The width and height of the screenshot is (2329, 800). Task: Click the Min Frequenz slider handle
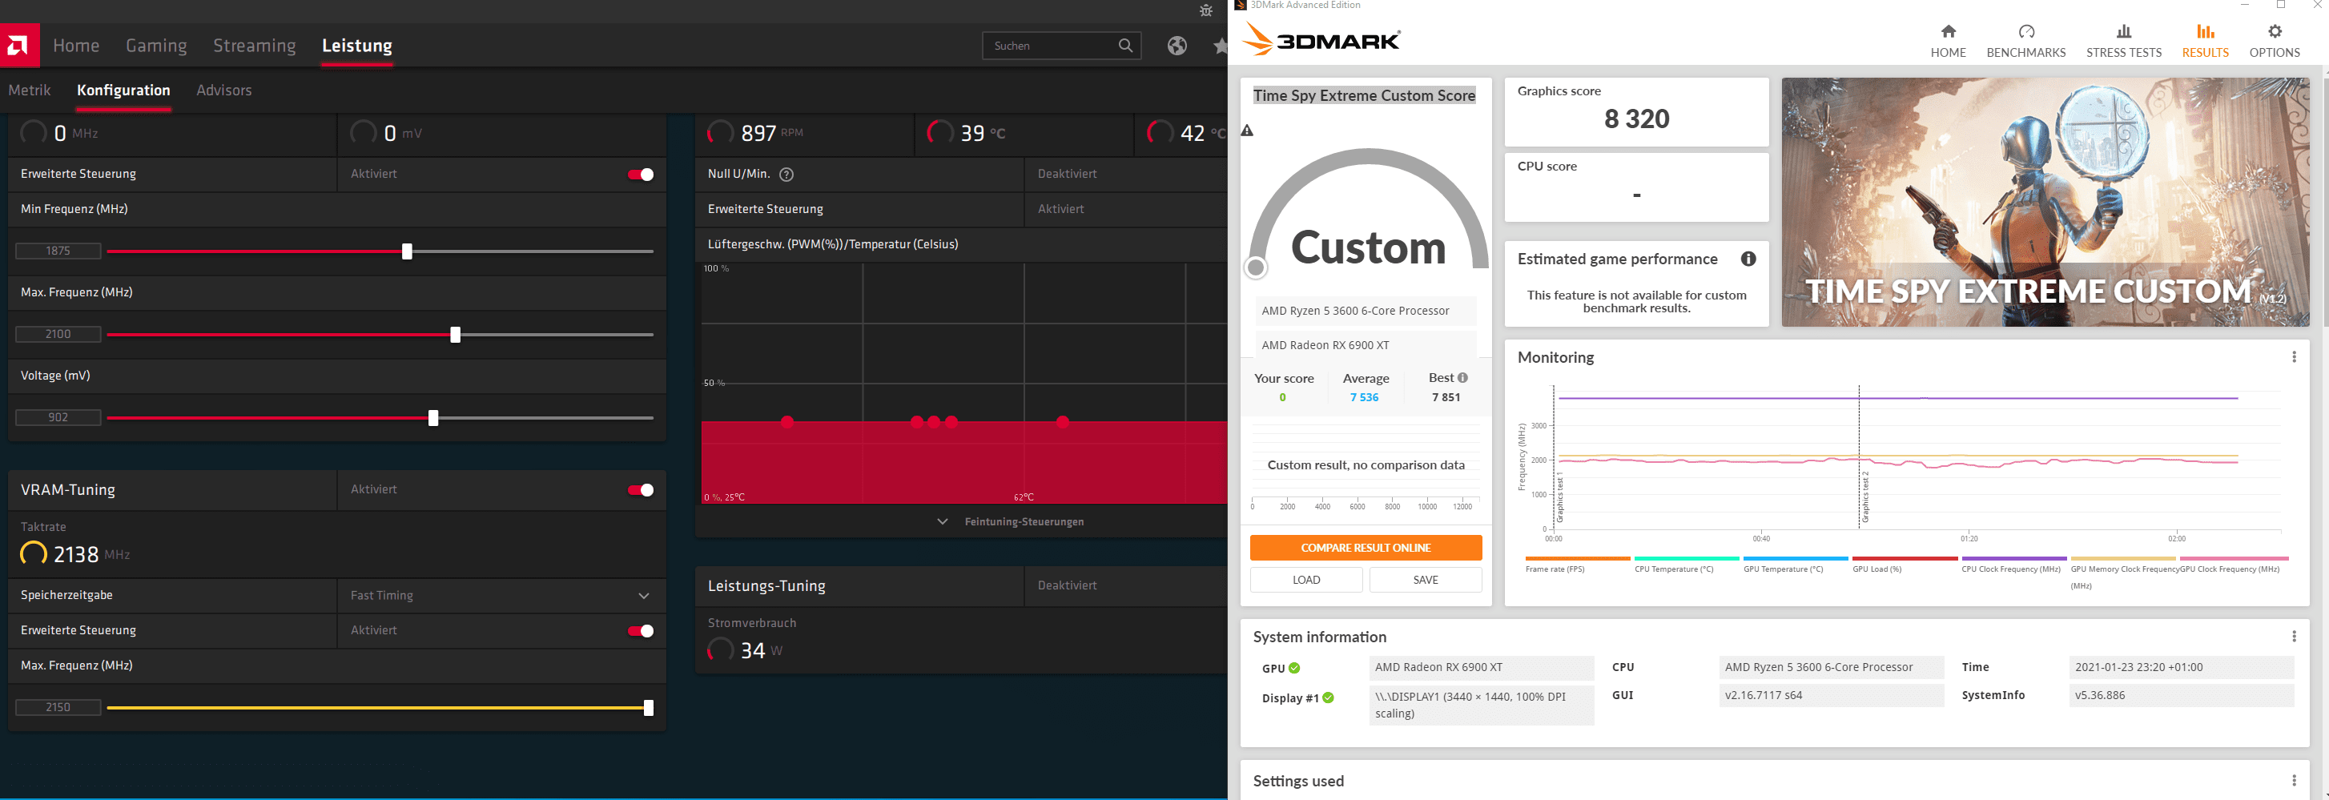(407, 251)
